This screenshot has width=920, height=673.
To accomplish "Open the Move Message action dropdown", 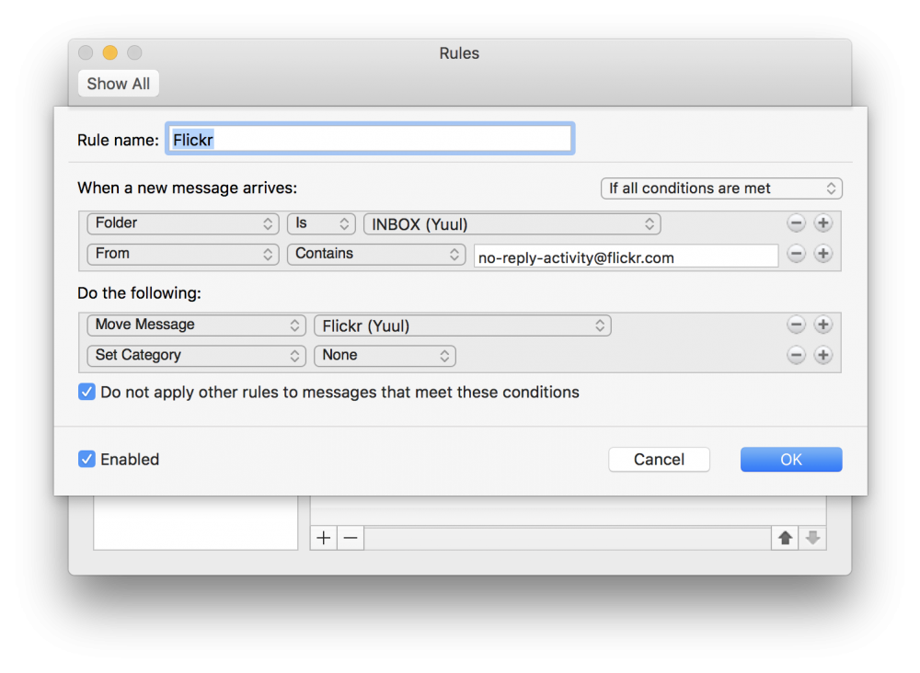I will [x=197, y=325].
